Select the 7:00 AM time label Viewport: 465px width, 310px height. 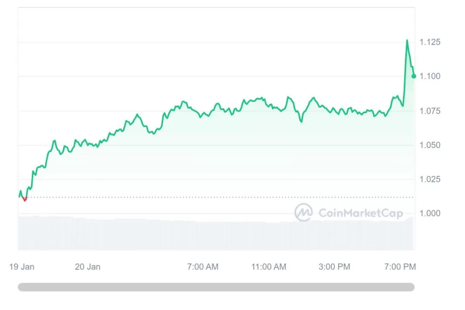tap(203, 267)
